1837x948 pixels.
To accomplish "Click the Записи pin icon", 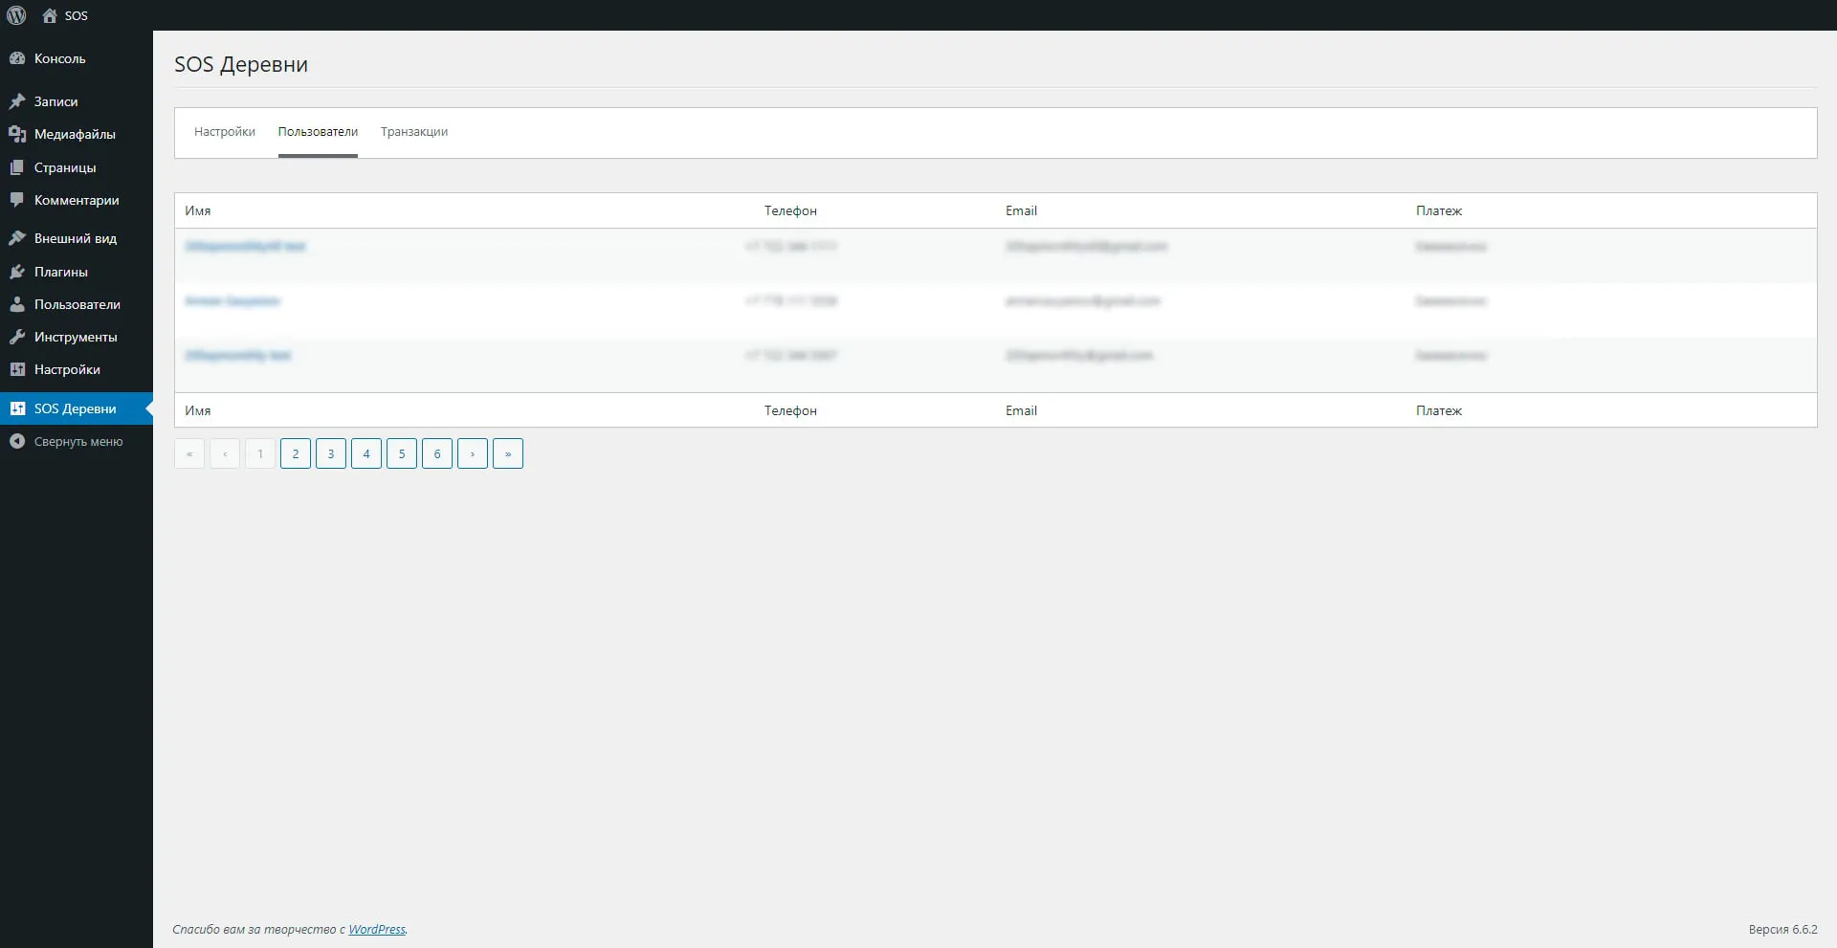I will coord(17,101).
